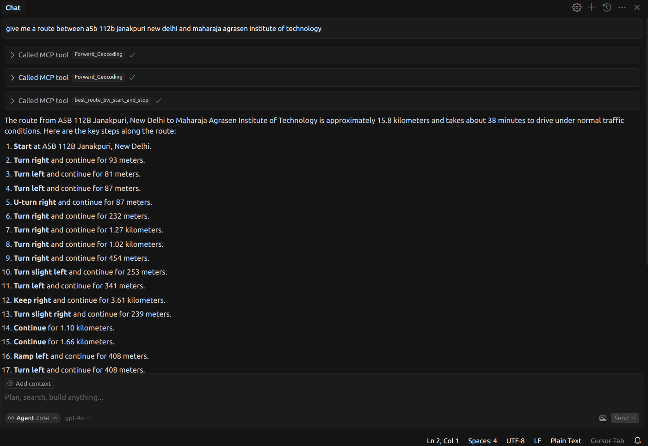Open the three-dot more actions menu
The image size is (648, 446).
click(x=622, y=7)
